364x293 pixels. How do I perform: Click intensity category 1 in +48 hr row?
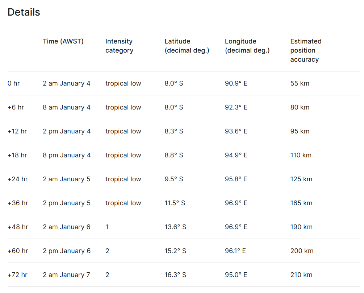tap(107, 227)
